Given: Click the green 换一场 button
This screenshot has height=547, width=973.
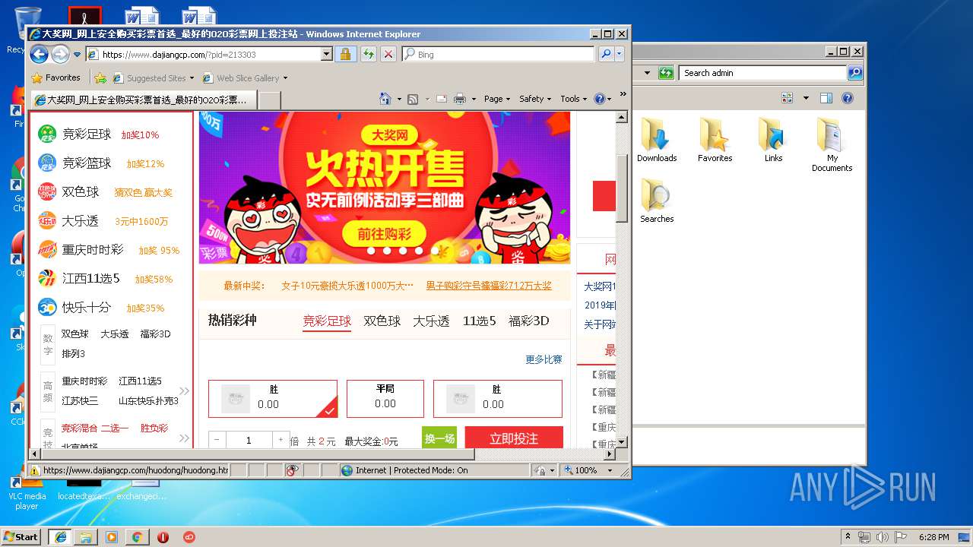Looking at the screenshot, I should (439, 438).
